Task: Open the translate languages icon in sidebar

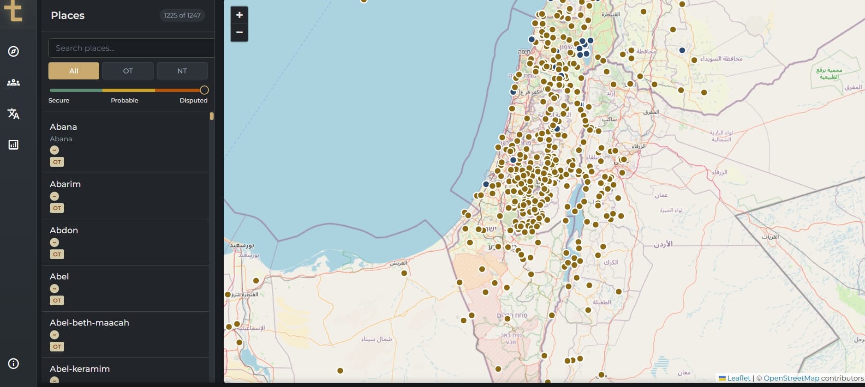Action: coord(13,114)
